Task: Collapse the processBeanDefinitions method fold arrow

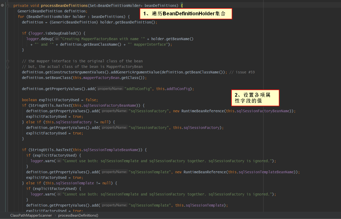Action: pos(8,5)
